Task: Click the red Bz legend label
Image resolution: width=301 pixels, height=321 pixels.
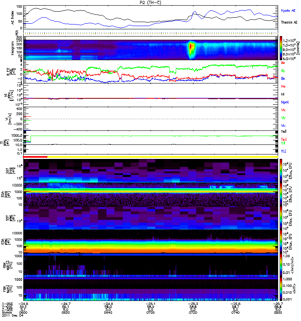Action: [283, 63]
